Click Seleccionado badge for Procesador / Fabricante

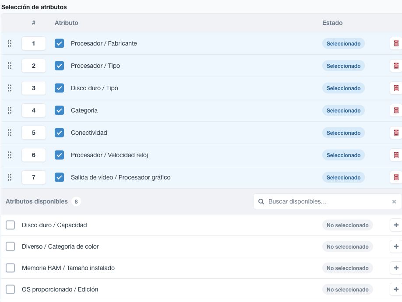pos(343,43)
